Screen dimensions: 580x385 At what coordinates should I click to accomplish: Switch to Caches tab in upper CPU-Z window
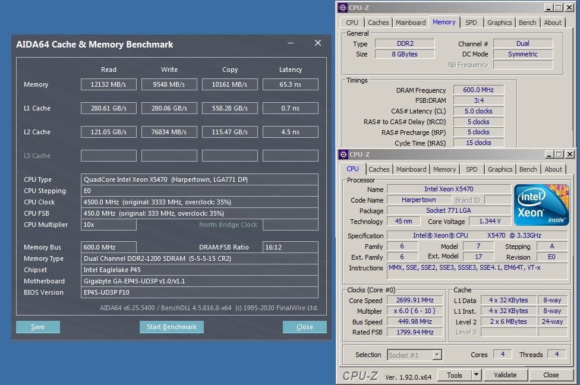pyautogui.click(x=378, y=23)
